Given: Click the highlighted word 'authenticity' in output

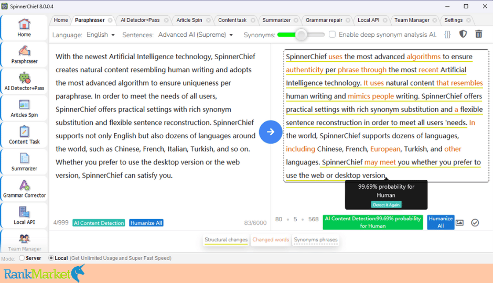Looking at the screenshot, I should click(304, 70).
